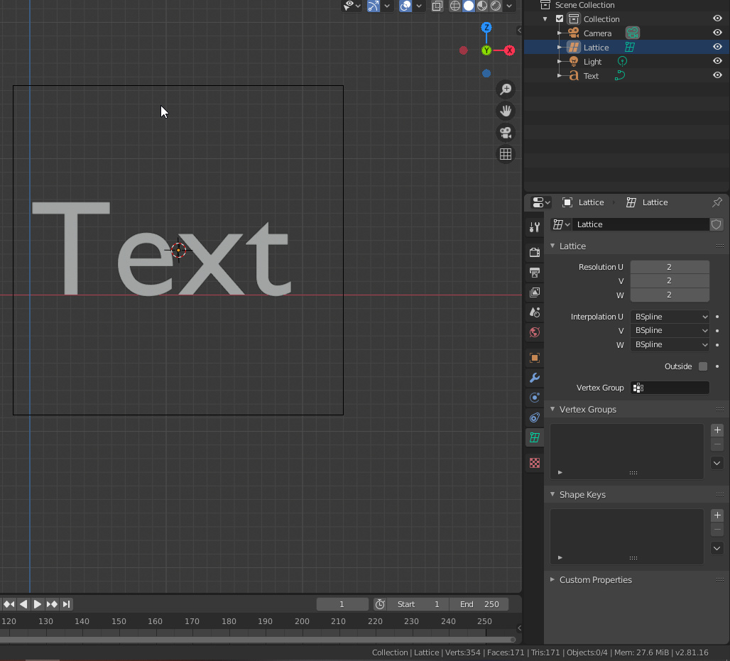This screenshot has height=661, width=730.
Task: Hide the Collection via eye icon
Action: coord(717,18)
